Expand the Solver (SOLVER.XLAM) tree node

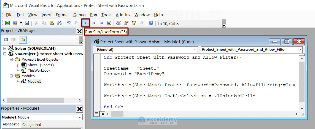pyautogui.click(x=5, y=49)
